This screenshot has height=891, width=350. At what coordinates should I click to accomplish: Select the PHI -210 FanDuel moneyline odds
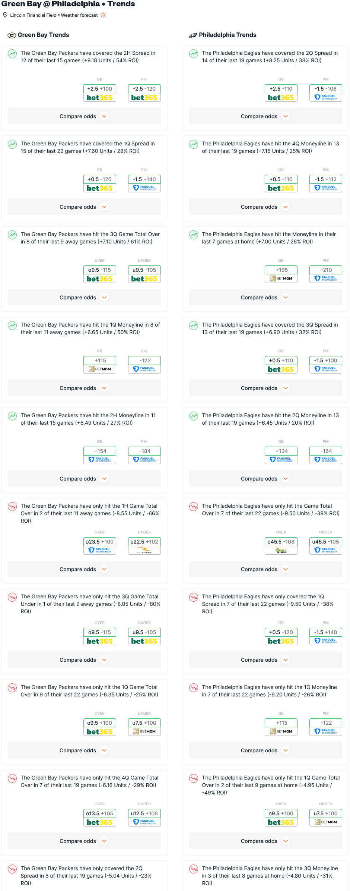click(x=326, y=274)
